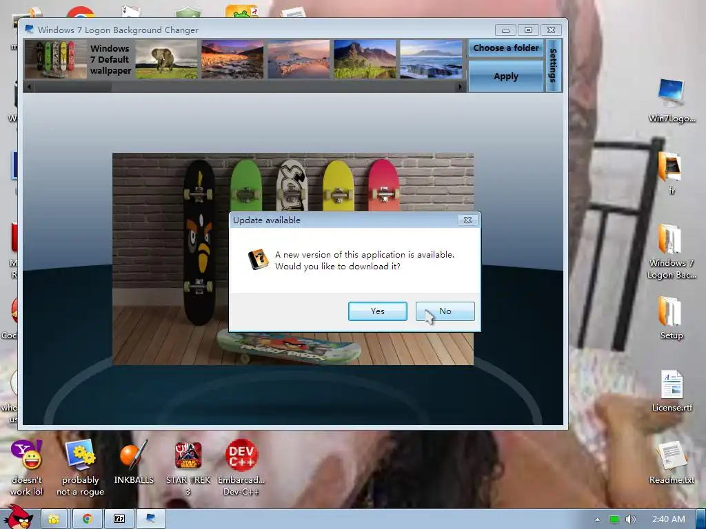This screenshot has height=529, width=706.
Task: Click the 7-Zip taskbar button
Action: [119, 519]
